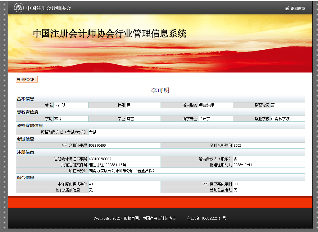318x232 pixels.
Task: Click the 所在事务所 field label
Action: 78,171
